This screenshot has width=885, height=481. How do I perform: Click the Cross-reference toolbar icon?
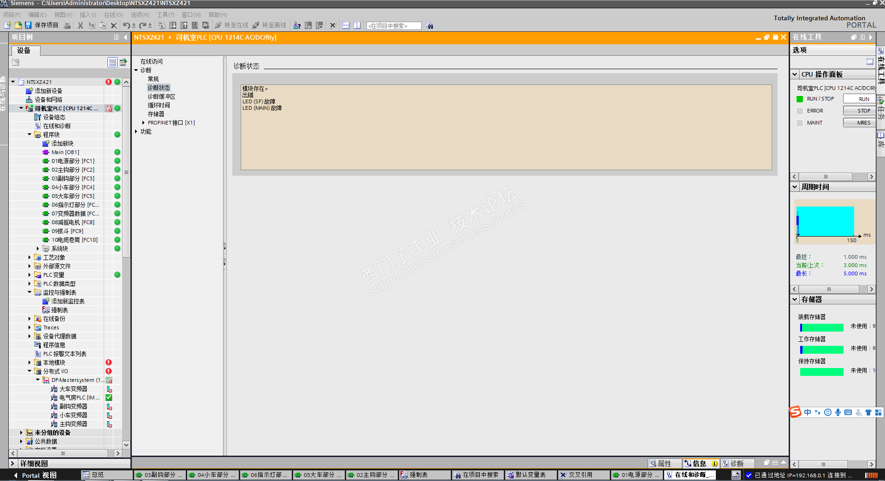pos(333,25)
